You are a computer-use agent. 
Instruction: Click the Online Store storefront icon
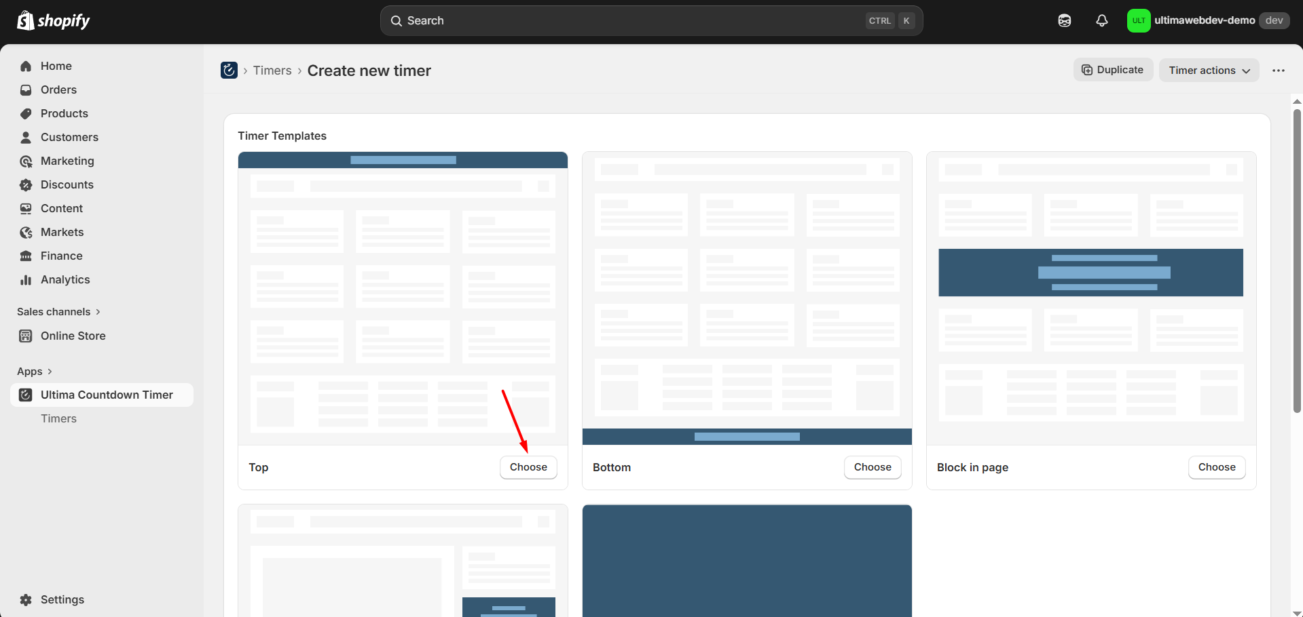point(26,336)
